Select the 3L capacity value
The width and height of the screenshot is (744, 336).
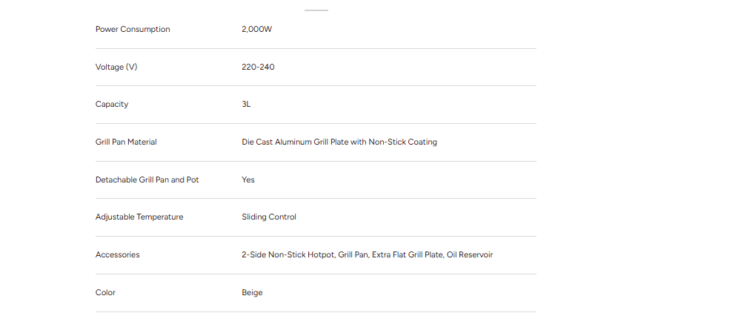246,104
